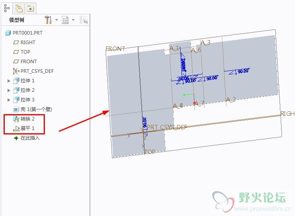Select the 拉伸 1 feature label
Screen dimensions: 295x216
coord(27,81)
